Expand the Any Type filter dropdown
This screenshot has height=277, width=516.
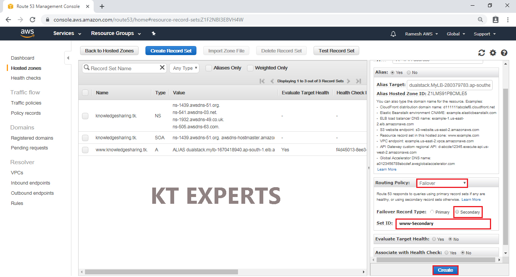tap(185, 68)
